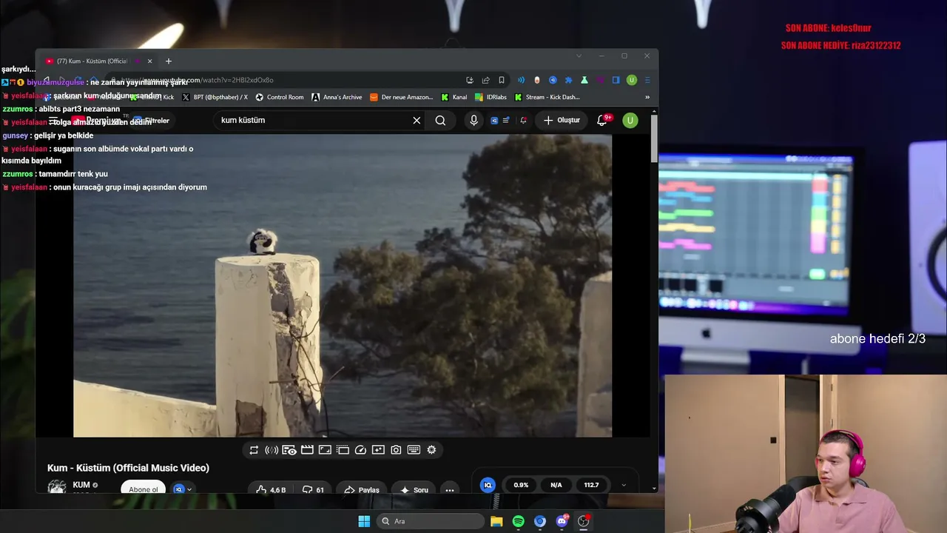The height and width of the screenshot is (533, 947).
Task: Open Spotify from the taskbar
Action: 519,521
